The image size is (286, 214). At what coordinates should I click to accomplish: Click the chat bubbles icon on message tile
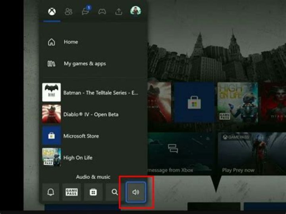(173, 148)
